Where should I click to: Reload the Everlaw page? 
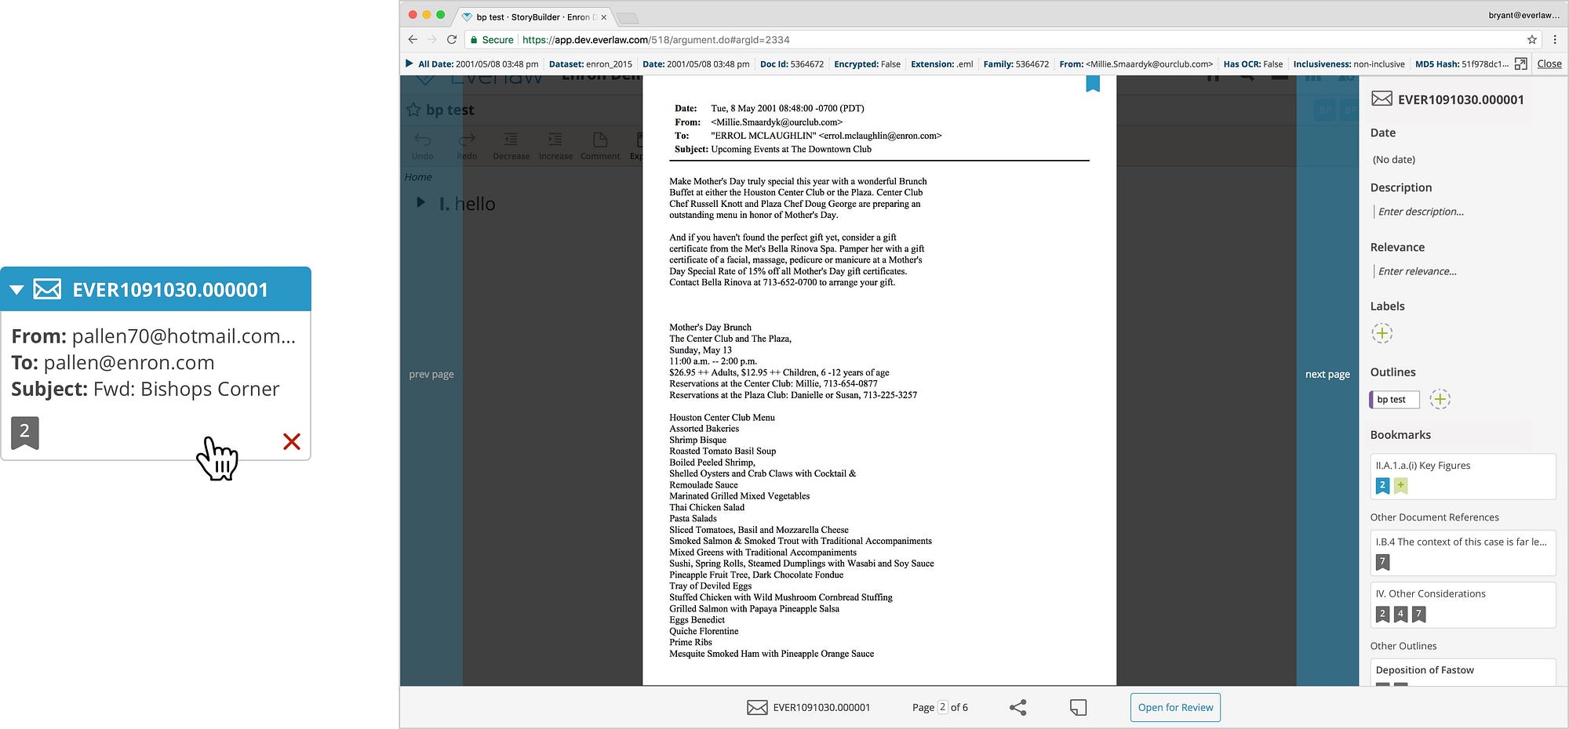tap(452, 39)
